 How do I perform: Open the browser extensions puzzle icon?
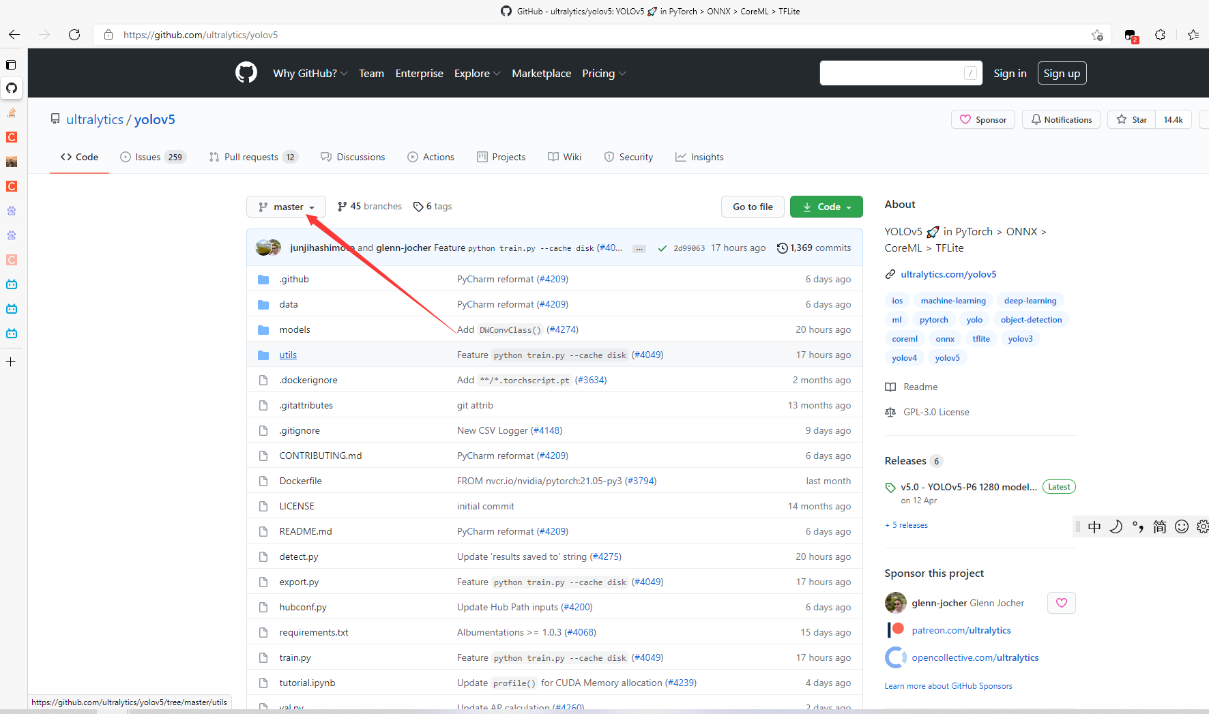coord(1160,35)
